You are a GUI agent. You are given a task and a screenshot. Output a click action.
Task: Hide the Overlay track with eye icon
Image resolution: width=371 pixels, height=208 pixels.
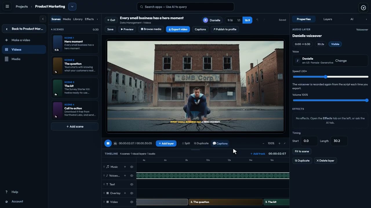pyautogui.click(x=132, y=193)
